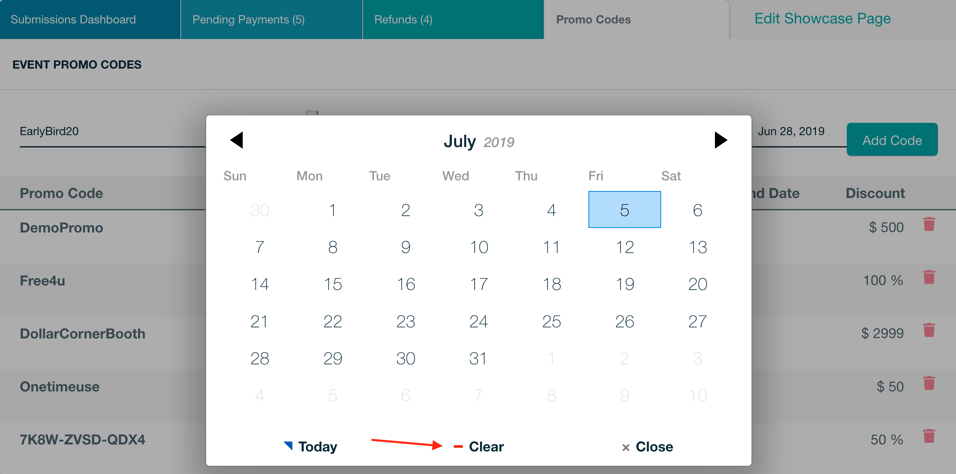Delete the 7K8W-ZVSD-QDX4 promo code
The height and width of the screenshot is (474, 956).
[929, 437]
